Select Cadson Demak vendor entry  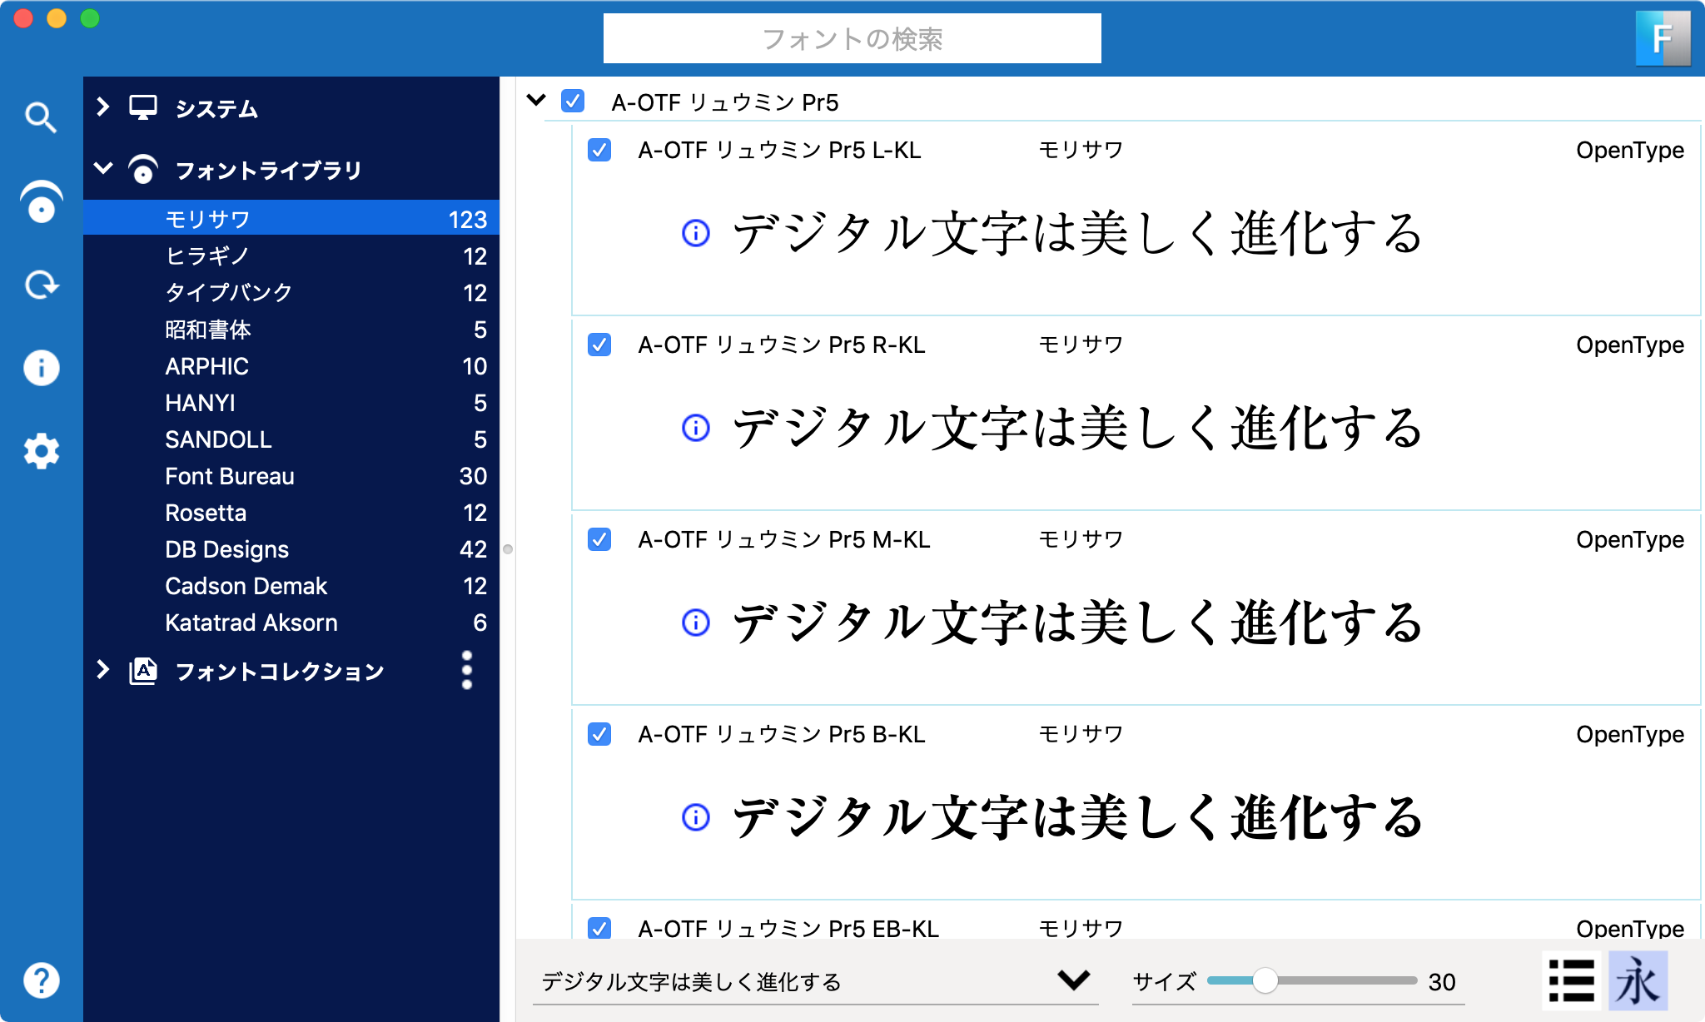click(291, 585)
